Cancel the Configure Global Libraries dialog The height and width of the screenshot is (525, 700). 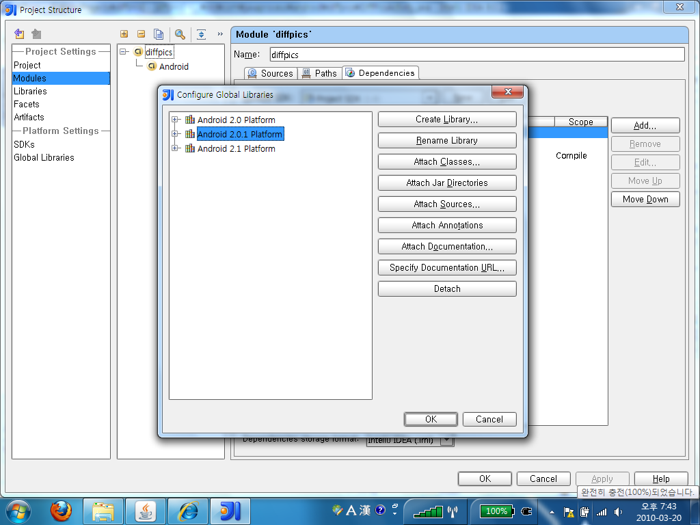coord(489,419)
